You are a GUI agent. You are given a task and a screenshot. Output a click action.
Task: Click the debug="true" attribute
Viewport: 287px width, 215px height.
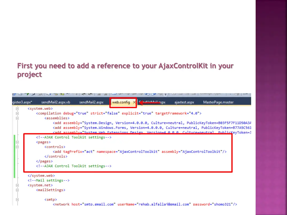tap(76, 113)
